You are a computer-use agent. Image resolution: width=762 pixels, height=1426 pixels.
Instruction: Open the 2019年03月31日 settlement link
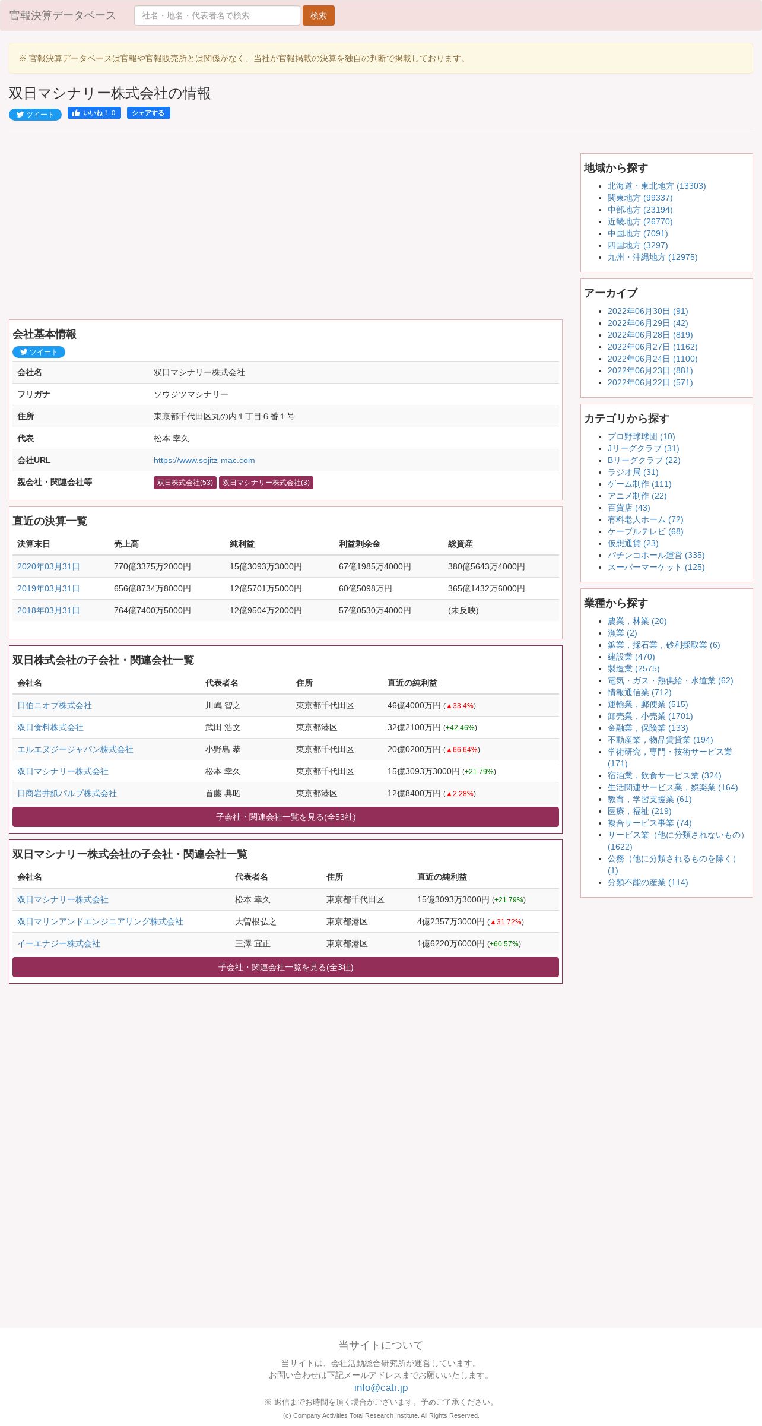(x=48, y=588)
